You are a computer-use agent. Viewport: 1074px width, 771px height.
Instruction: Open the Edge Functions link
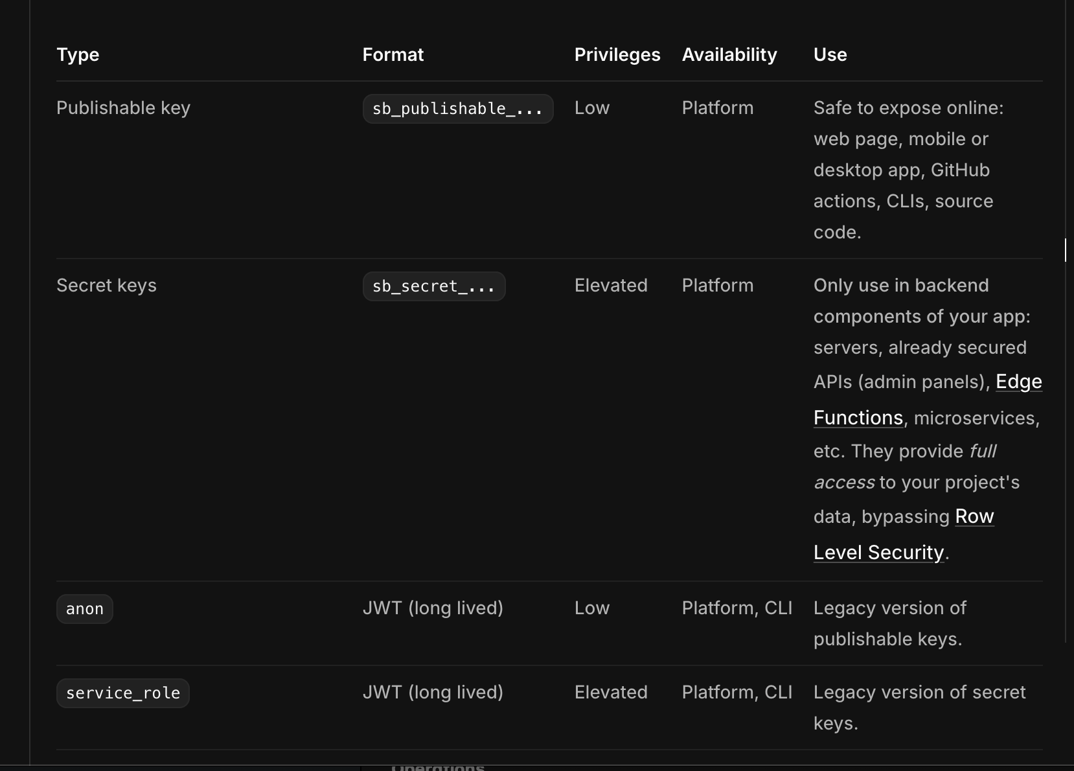pyautogui.click(x=1019, y=382)
